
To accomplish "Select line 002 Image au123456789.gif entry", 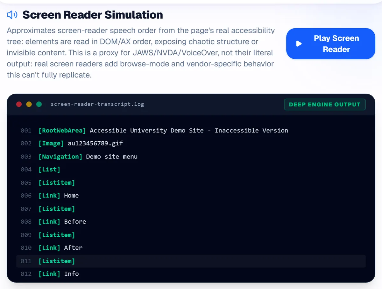I will (x=191, y=144).
